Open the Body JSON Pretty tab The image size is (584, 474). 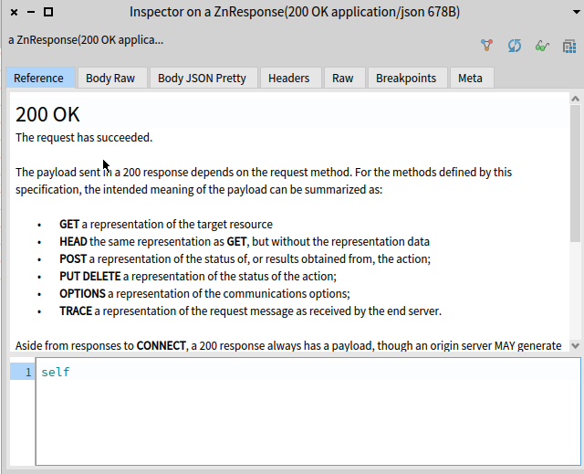(203, 78)
